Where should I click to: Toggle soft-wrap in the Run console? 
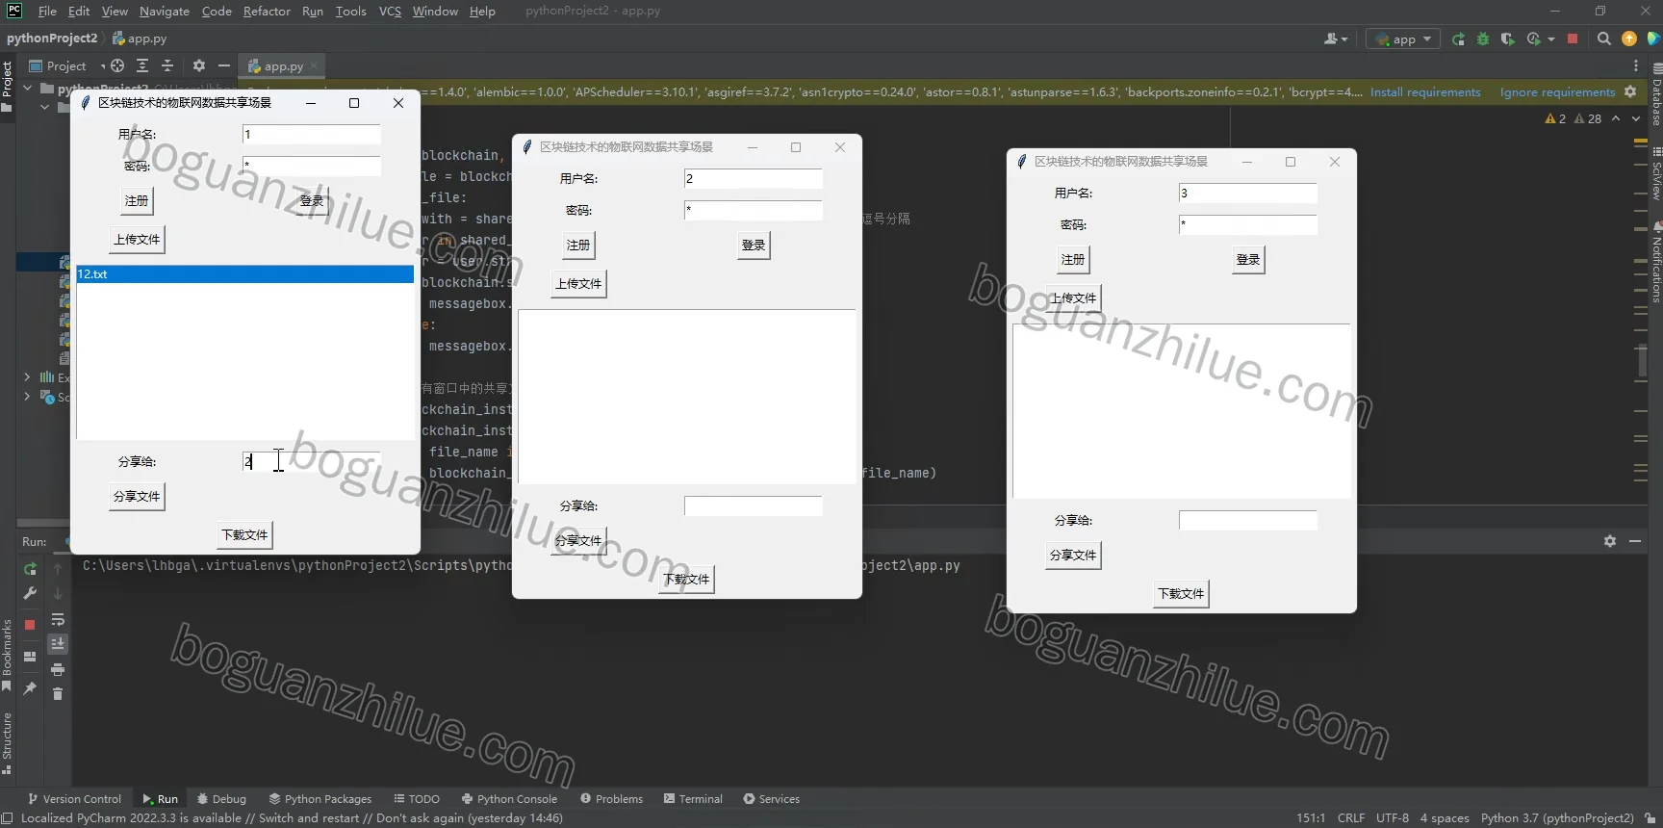58,619
